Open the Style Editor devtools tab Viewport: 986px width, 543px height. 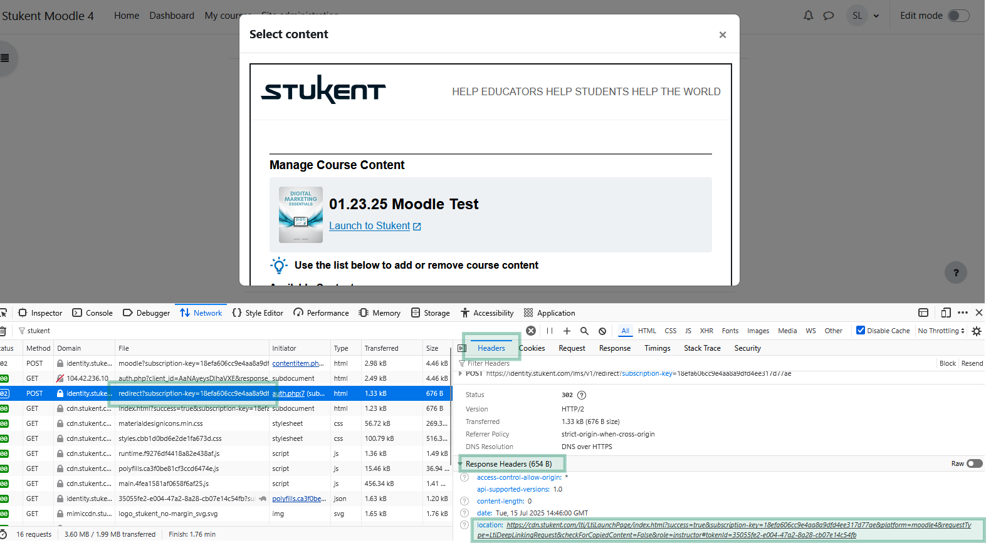(258, 313)
